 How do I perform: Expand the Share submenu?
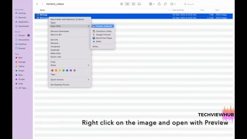click(69, 65)
